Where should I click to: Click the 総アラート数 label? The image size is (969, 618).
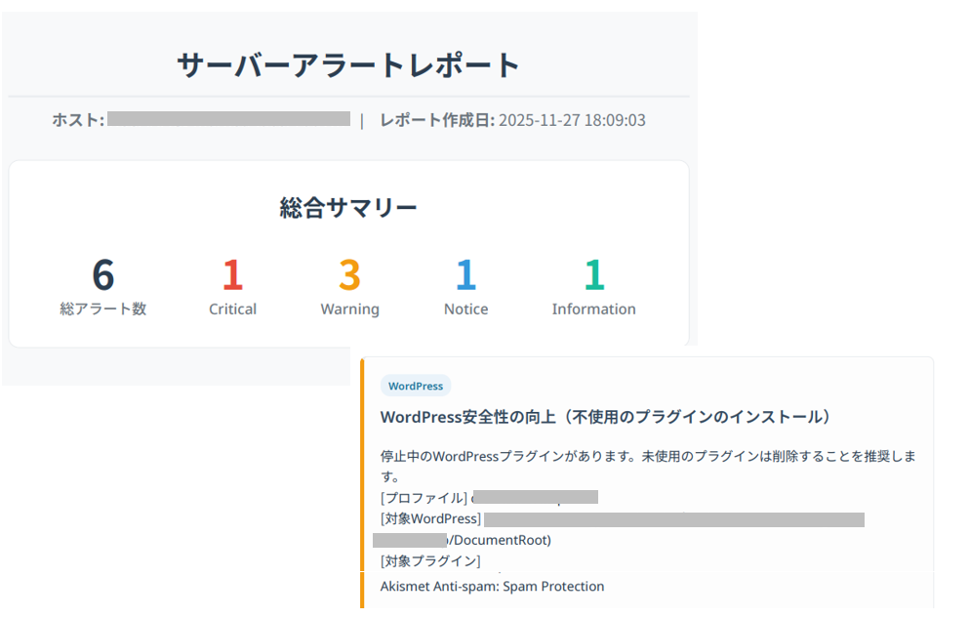103,309
